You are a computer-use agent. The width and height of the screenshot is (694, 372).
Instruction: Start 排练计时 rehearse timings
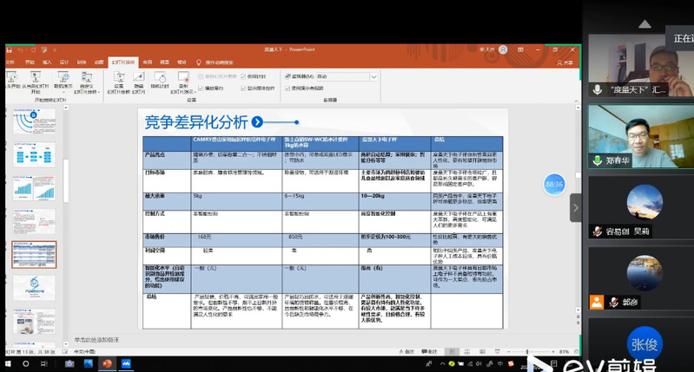160,81
